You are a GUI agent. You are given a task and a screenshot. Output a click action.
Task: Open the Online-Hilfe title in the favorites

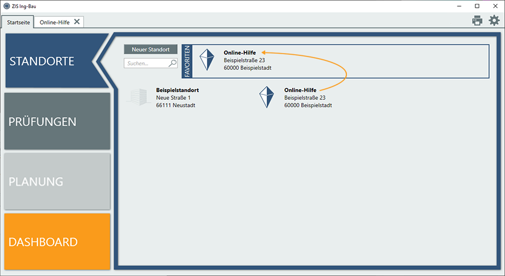coord(240,53)
